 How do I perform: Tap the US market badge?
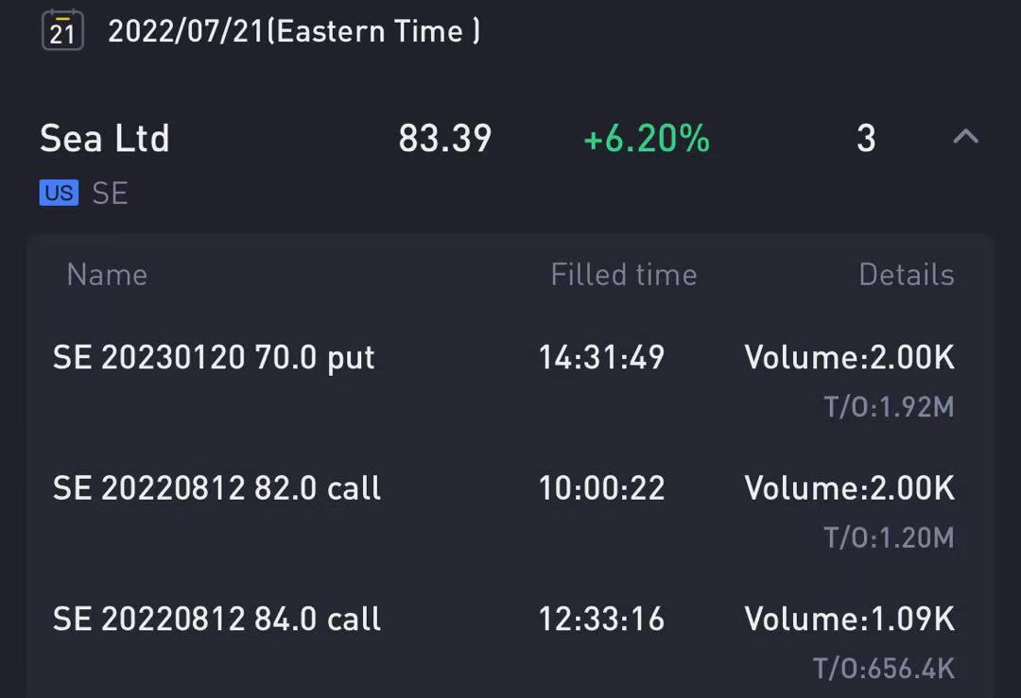pos(59,193)
